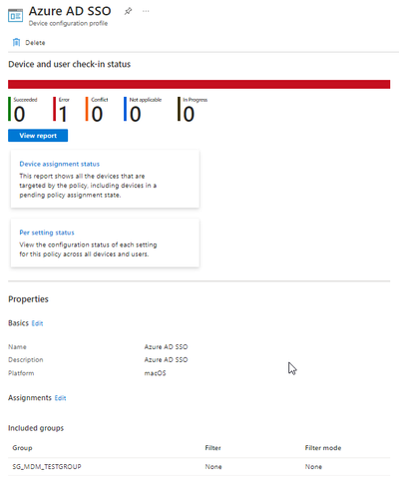Viewport: 399px width, 485px height.
Task: Click the macOS platform value
Action: coord(155,373)
